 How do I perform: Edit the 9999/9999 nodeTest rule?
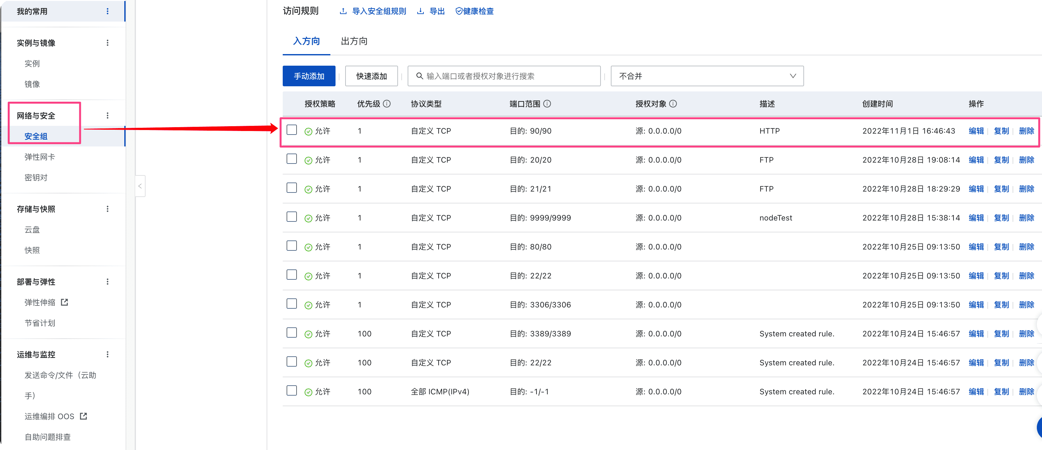tap(976, 218)
